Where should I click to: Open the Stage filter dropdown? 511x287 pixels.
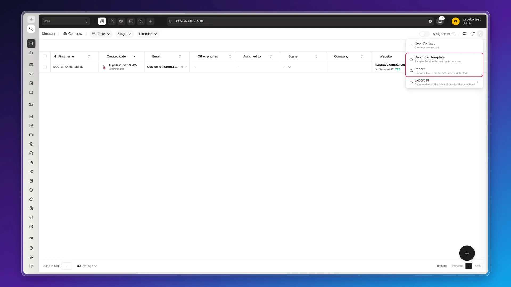point(124,34)
